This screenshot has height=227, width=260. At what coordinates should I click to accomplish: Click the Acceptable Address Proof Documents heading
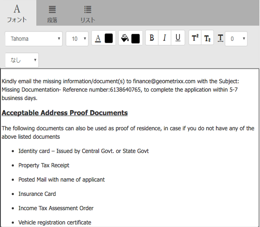point(65,113)
